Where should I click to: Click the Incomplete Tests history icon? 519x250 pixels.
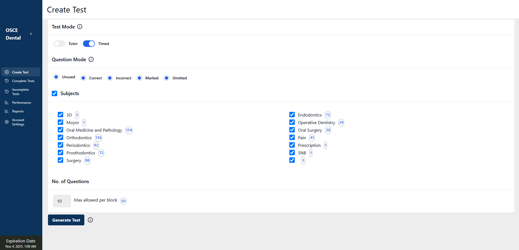coord(7,92)
